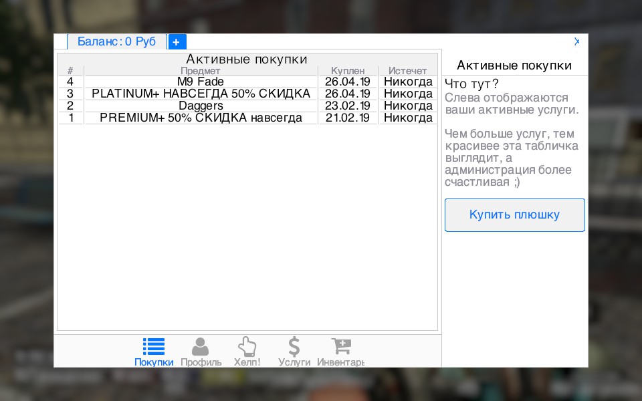Open the Покупки list icon
This screenshot has width=642, height=401.
pyautogui.click(x=154, y=347)
